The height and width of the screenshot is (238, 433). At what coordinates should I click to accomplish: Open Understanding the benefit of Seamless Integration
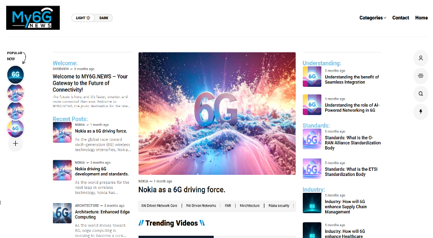click(351, 80)
